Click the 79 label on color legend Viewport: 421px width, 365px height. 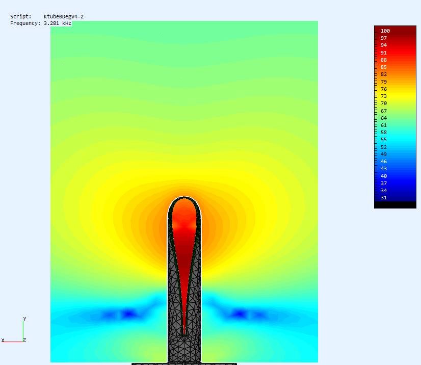384,82
